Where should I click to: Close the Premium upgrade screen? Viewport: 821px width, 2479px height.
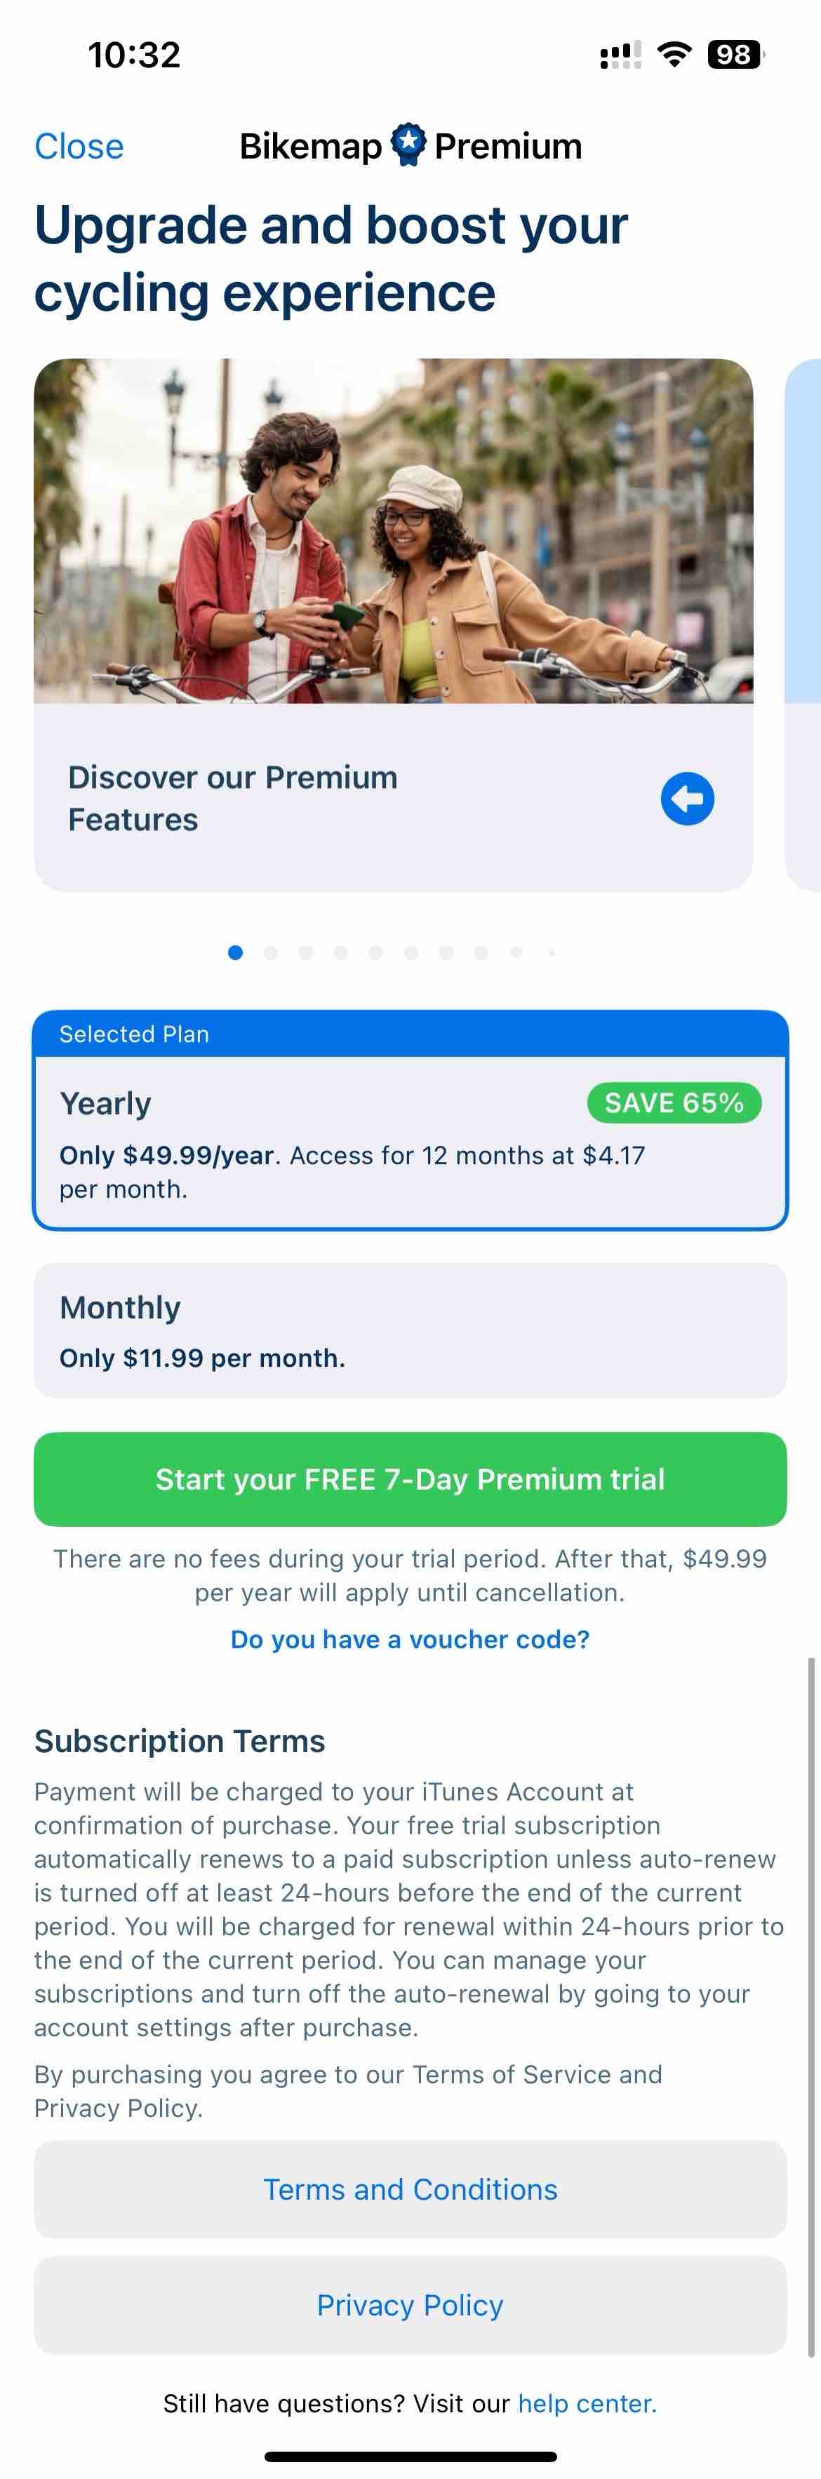pos(79,146)
